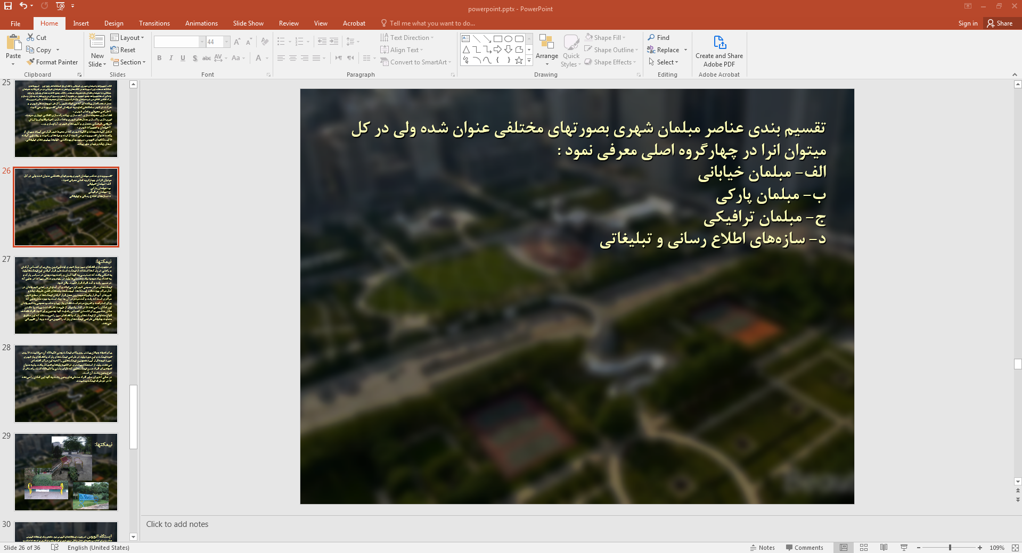Open the font size dropdown arrow
Viewport: 1022px width, 553px height.
pyautogui.click(x=227, y=42)
